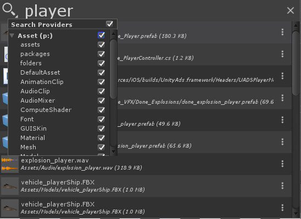Click the provider list scrollbar thumb
The height and width of the screenshot is (219, 301).
tap(113, 69)
